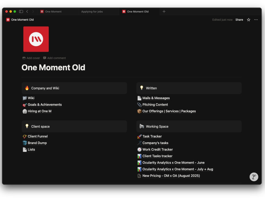The width and height of the screenshot is (265, 199).
Task: Click the funnel icon beside Client Funnel
Action: pos(25,136)
